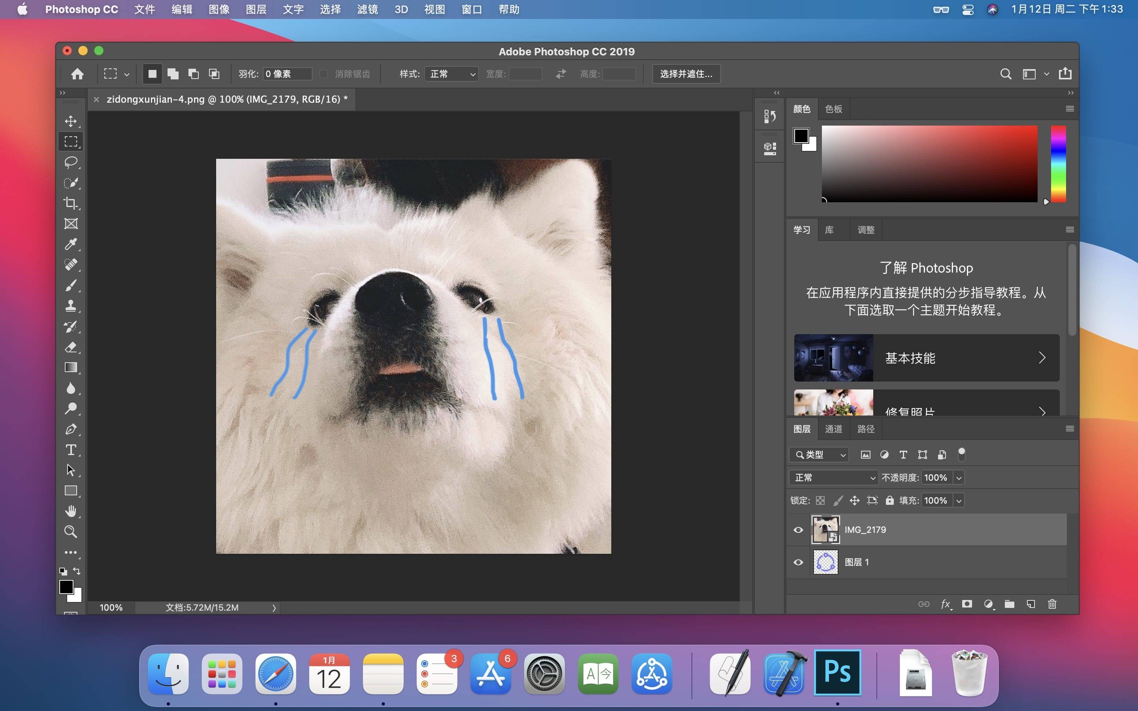Toggle the layer filter on/off switch
Image resolution: width=1138 pixels, height=711 pixels.
(x=961, y=454)
